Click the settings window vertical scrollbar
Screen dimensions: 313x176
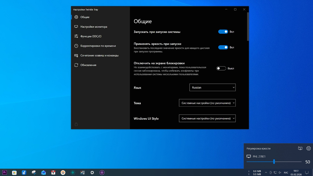(248, 27)
